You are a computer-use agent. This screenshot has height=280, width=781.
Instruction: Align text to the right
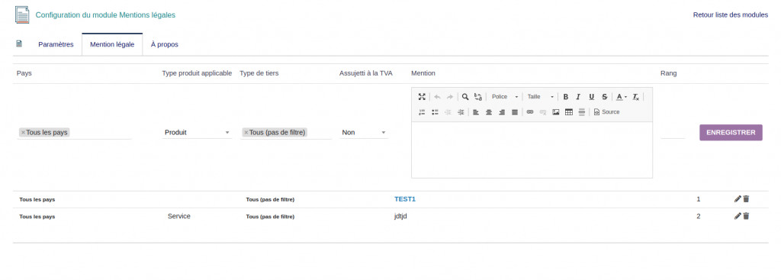[x=502, y=112]
